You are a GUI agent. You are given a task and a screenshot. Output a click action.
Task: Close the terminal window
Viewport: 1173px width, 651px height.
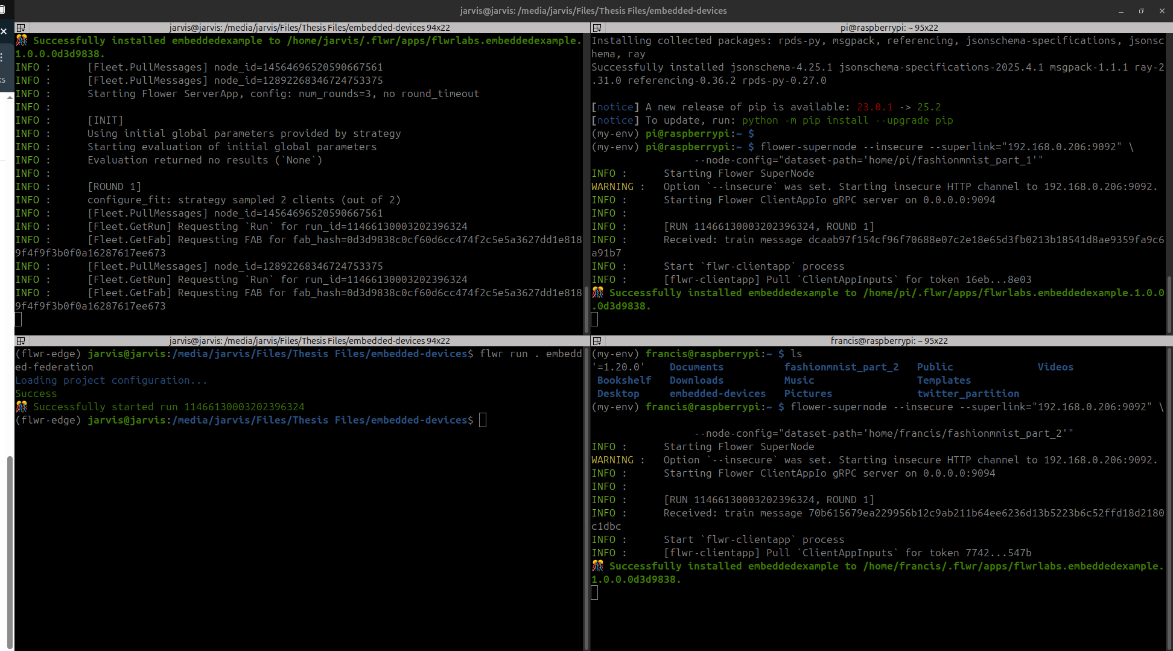coord(1162,11)
